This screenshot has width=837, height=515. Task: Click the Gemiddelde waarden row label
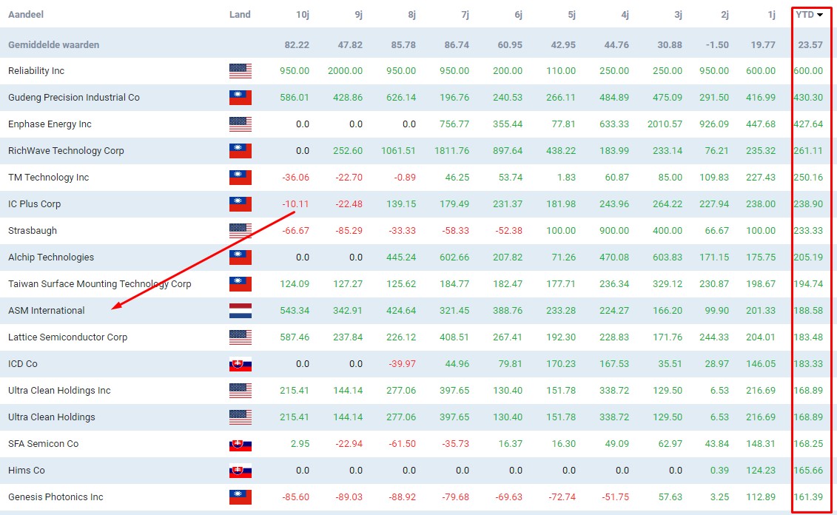[x=53, y=45]
